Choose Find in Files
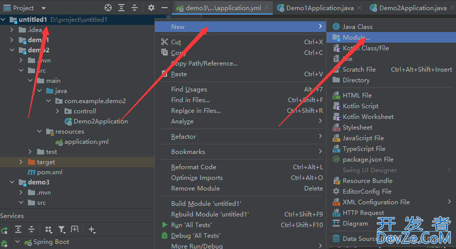This screenshot has width=456, height=249. [241, 100]
